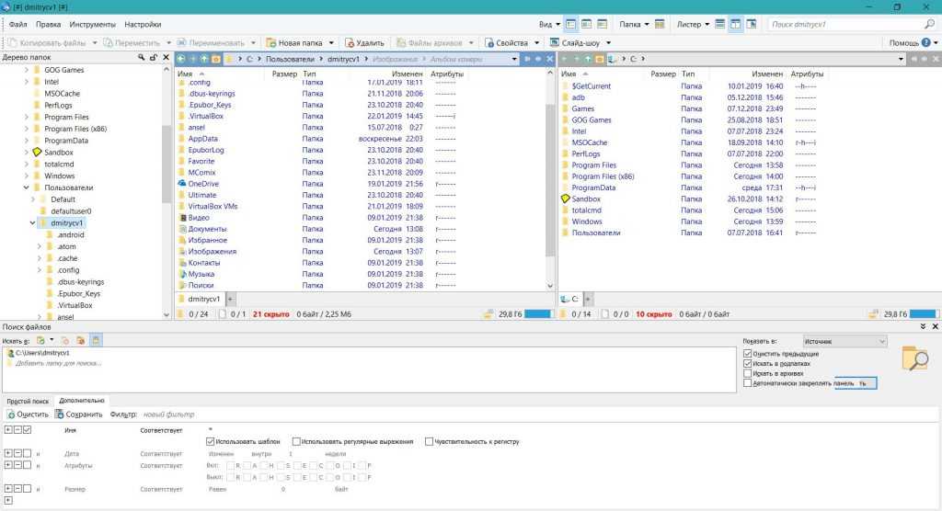Click the search magnifier icon at top right
Screen dimensions: 942x511
[x=931, y=24]
